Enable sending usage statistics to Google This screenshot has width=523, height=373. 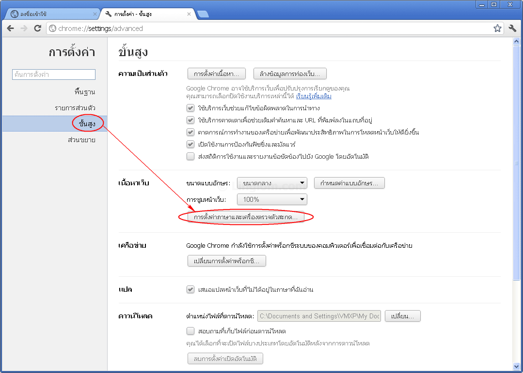[190, 156]
